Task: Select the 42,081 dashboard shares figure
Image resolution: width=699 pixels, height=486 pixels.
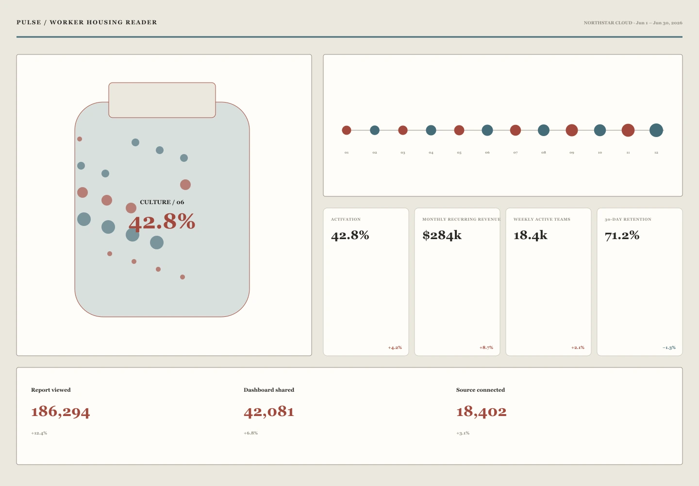Action: click(269, 412)
